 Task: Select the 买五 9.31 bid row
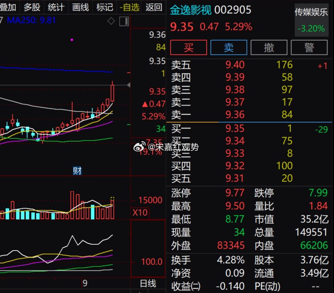[x=249, y=178]
